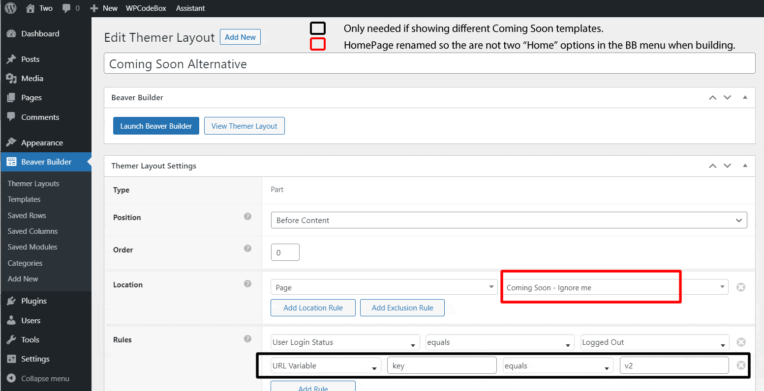Open Categories submenu item
Screen dimensions: 764x391
point(25,263)
